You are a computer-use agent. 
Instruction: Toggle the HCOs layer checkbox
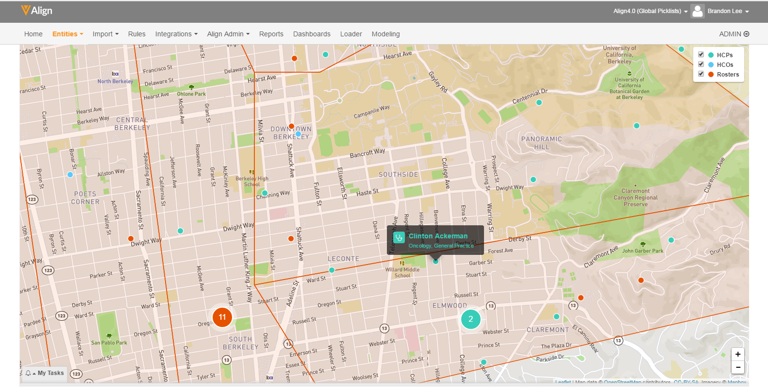(701, 64)
